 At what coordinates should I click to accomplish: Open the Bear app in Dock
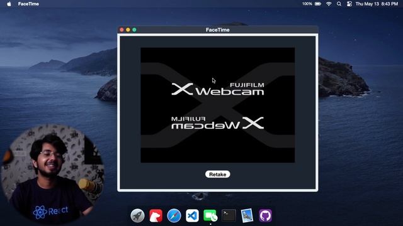(156, 215)
